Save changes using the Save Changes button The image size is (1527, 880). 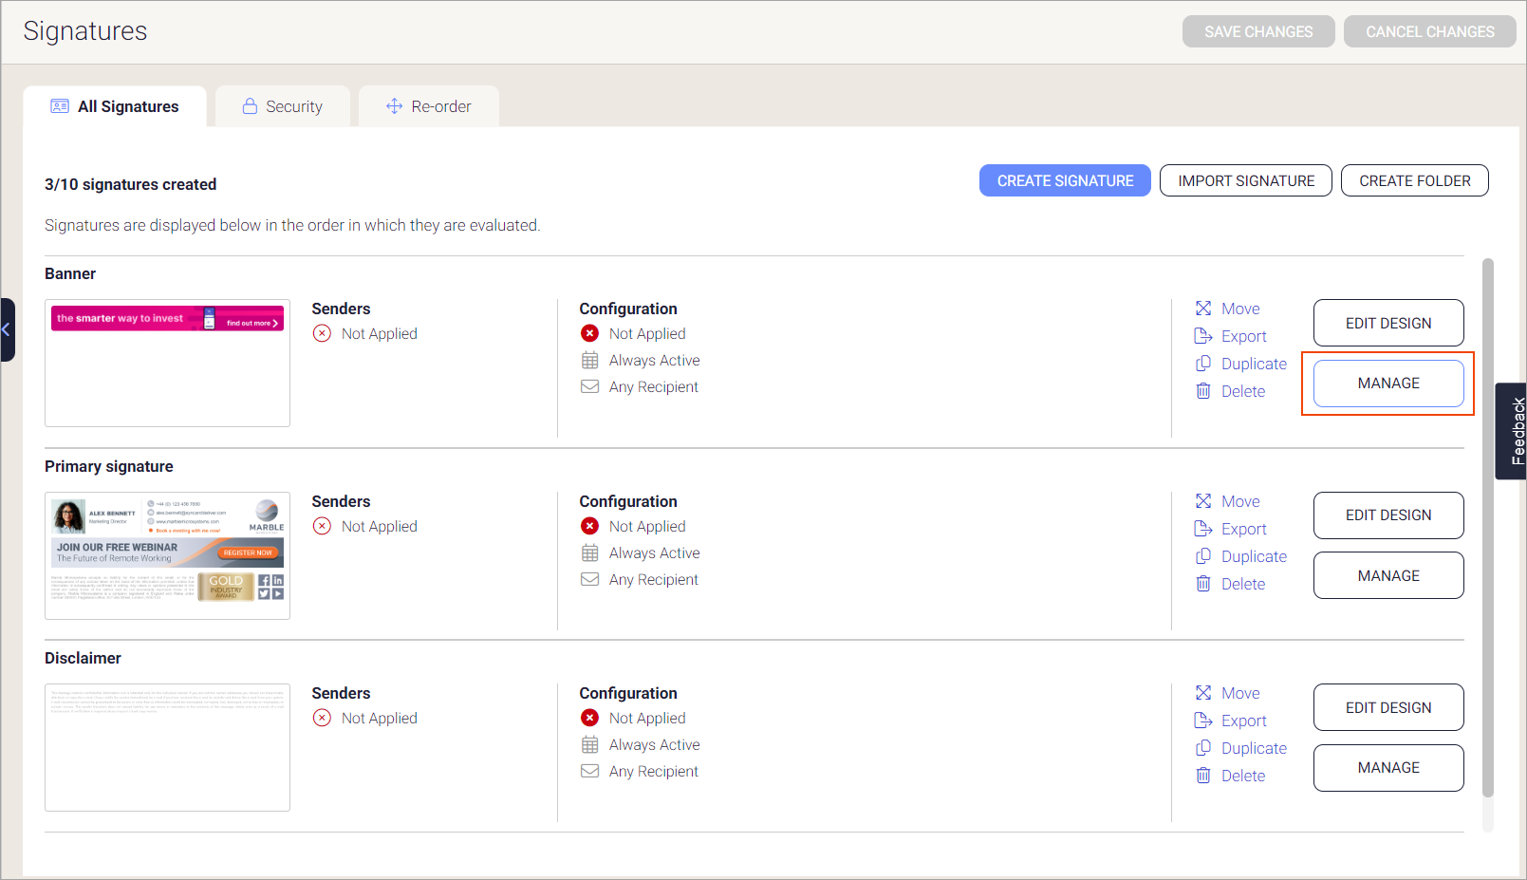click(x=1258, y=31)
